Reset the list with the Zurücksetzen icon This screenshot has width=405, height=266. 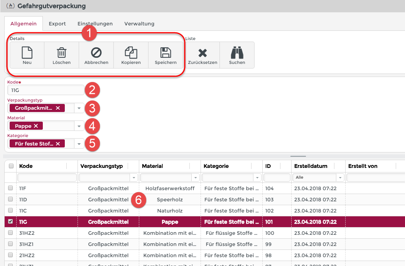202,53
